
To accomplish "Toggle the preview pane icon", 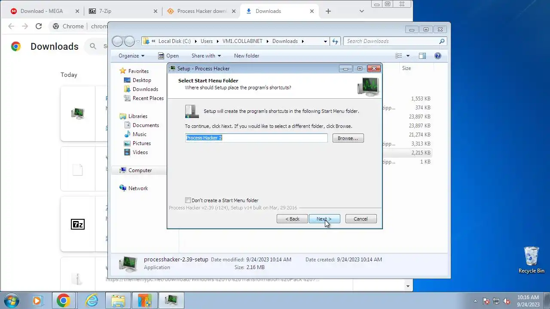I will coord(422,56).
